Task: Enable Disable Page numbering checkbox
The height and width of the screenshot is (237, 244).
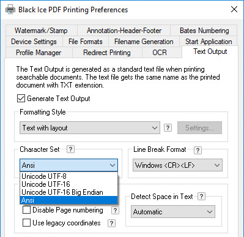Action: [x=26, y=210]
